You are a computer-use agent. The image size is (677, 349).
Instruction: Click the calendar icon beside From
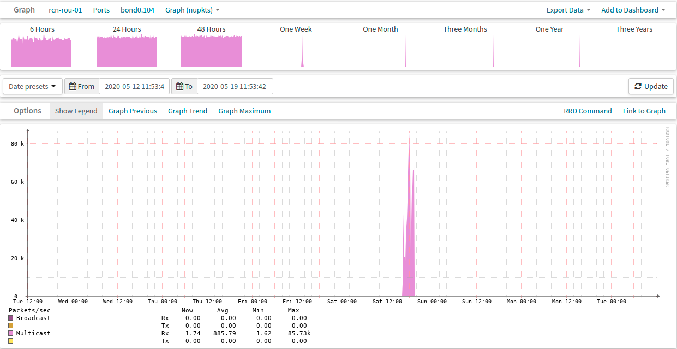point(73,86)
